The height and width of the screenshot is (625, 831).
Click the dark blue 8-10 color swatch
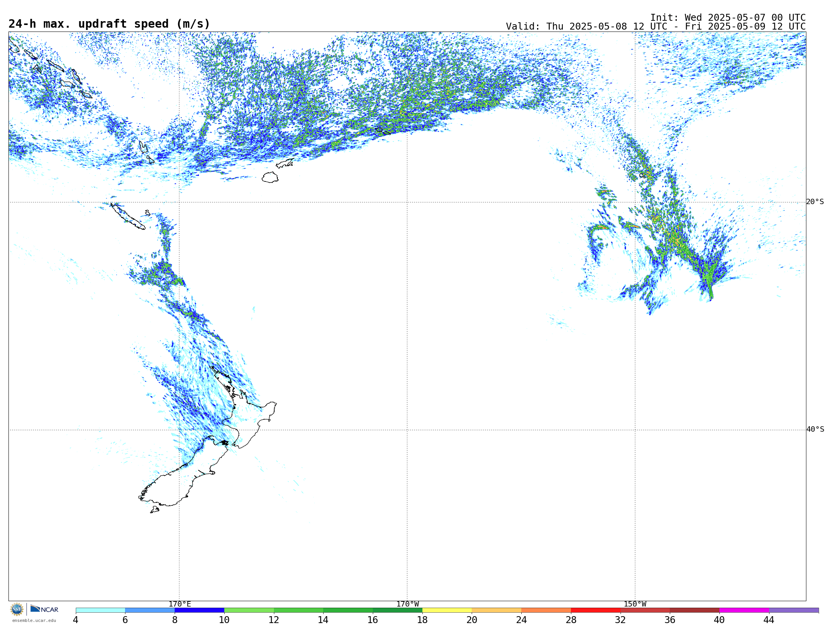click(199, 610)
